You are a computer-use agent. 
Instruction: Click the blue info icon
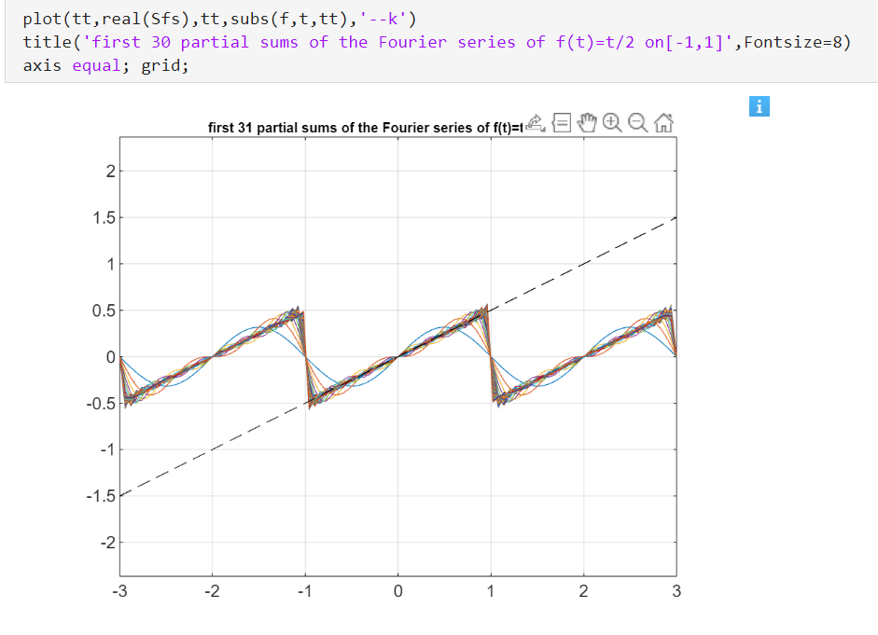[x=760, y=106]
